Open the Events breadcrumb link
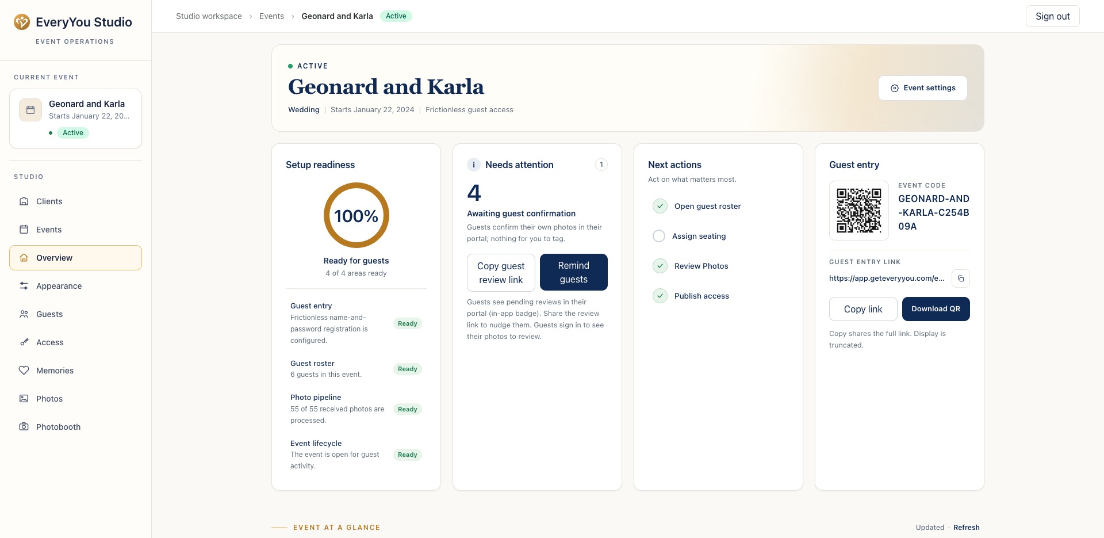The image size is (1104, 538). click(271, 16)
